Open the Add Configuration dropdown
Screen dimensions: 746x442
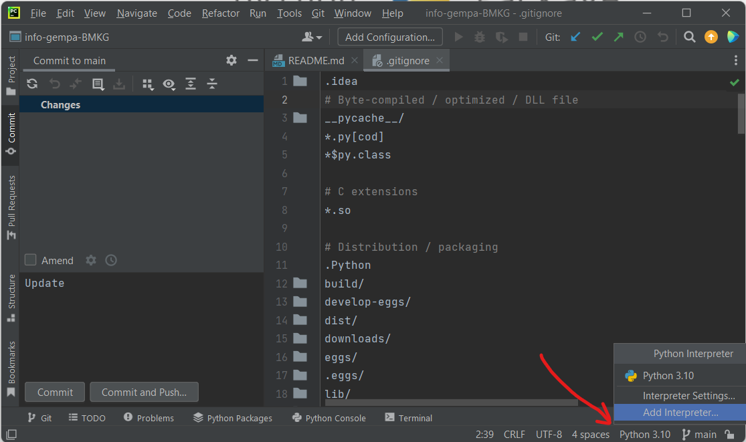tap(389, 37)
